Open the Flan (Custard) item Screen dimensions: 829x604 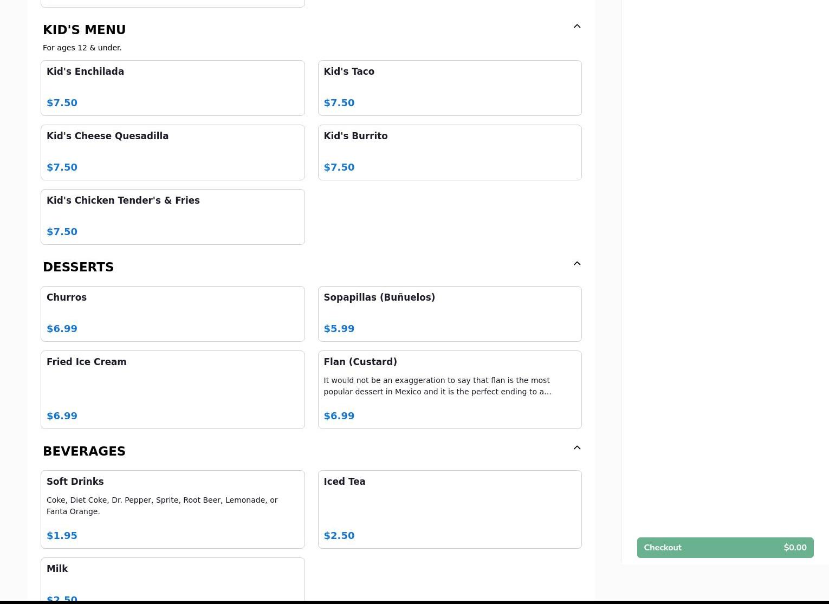click(x=449, y=389)
